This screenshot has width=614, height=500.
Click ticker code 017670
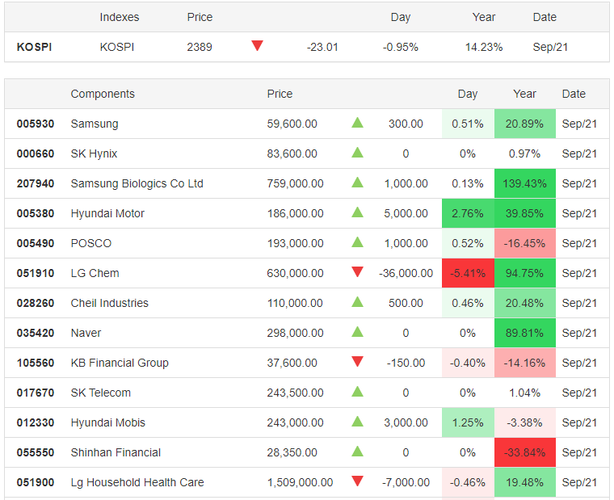click(36, 393)
